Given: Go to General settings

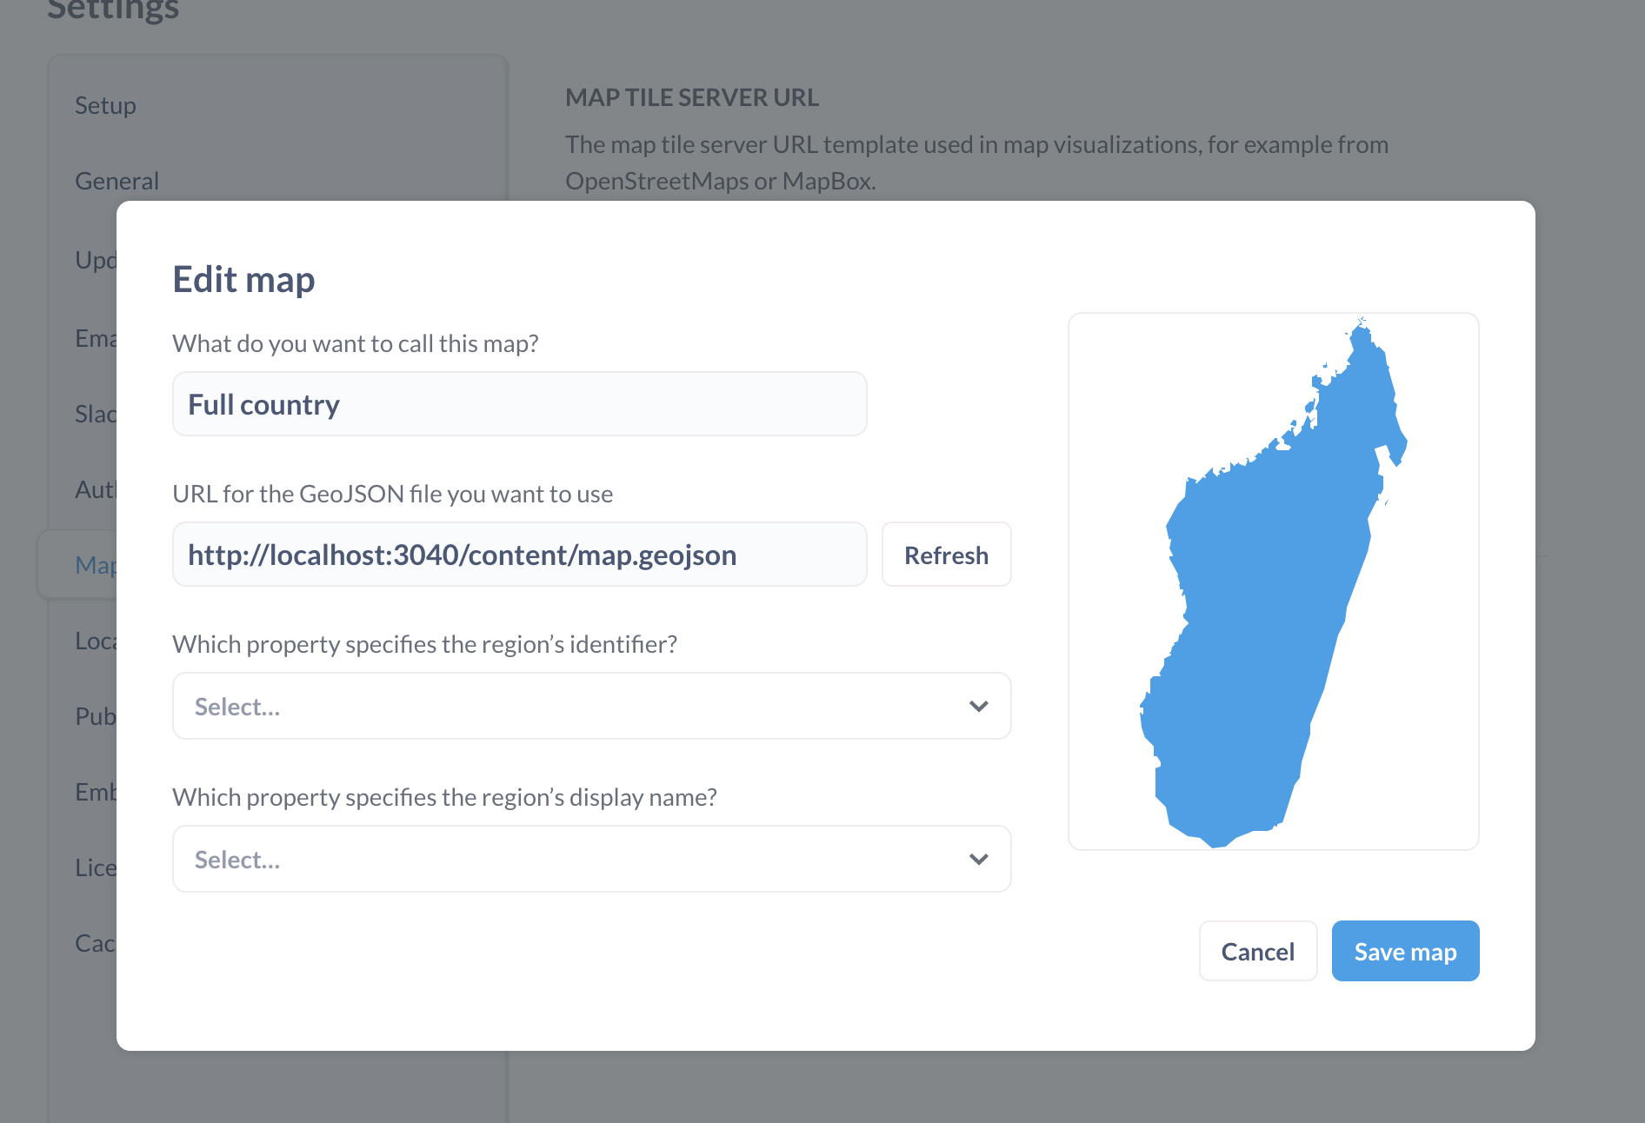Looking at the screenshot, I should (x=117, y=182).
